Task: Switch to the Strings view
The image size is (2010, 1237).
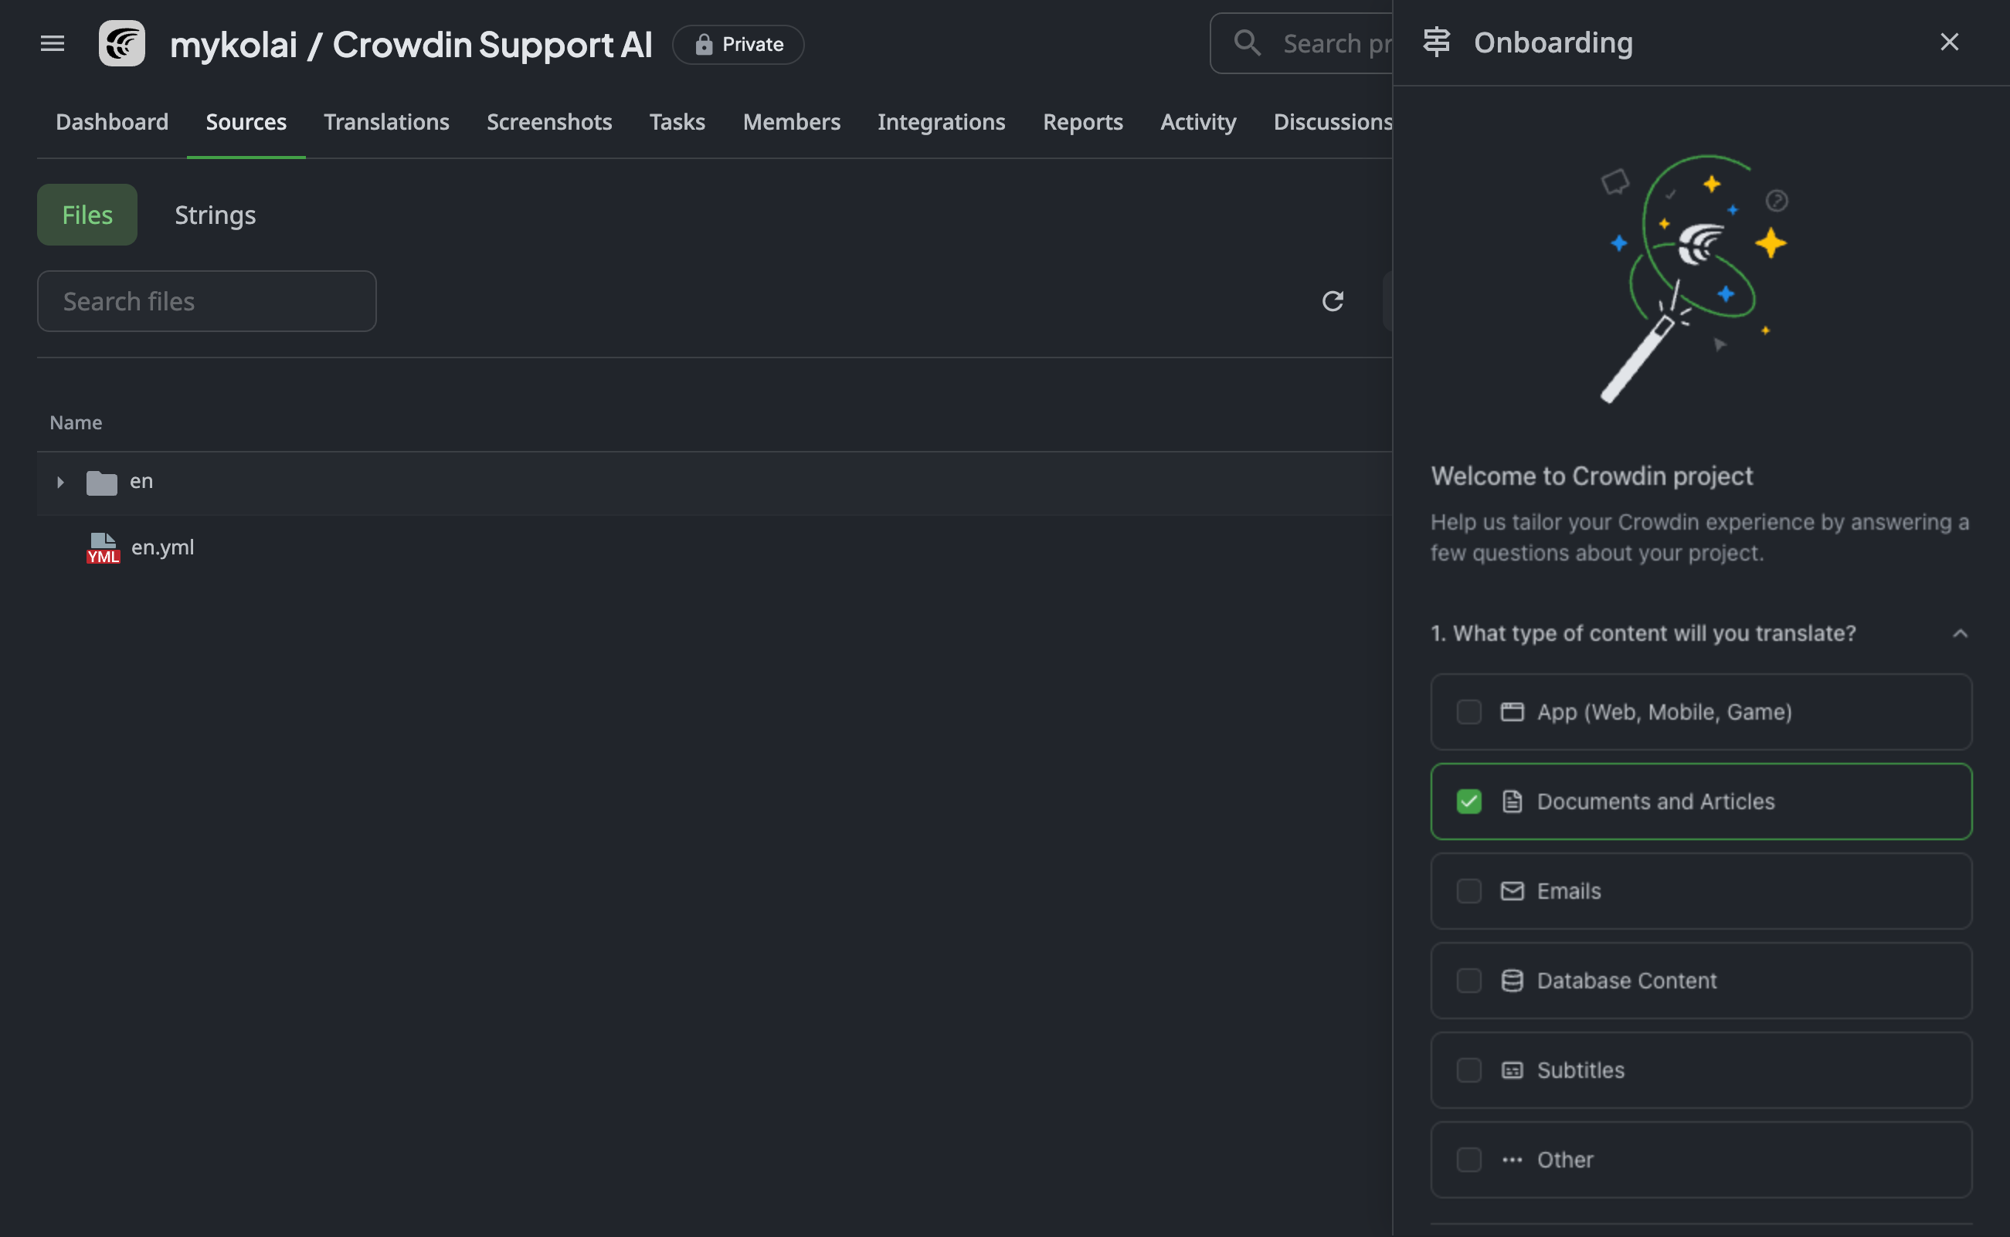Action: (x=216, y=215)
